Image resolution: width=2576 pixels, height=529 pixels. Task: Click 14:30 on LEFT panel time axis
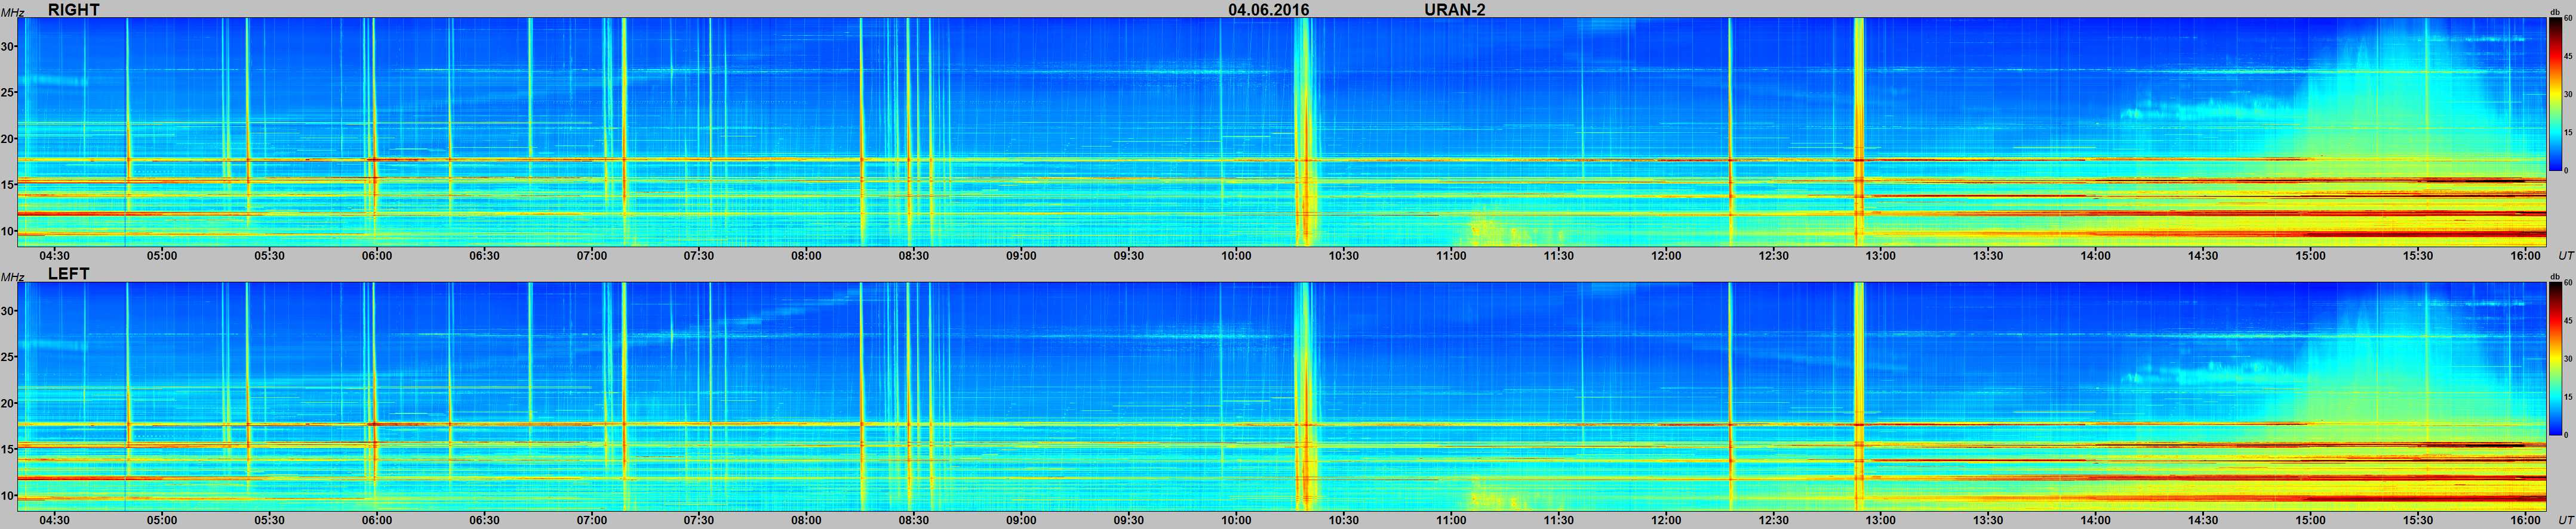tap(2203, 520)
